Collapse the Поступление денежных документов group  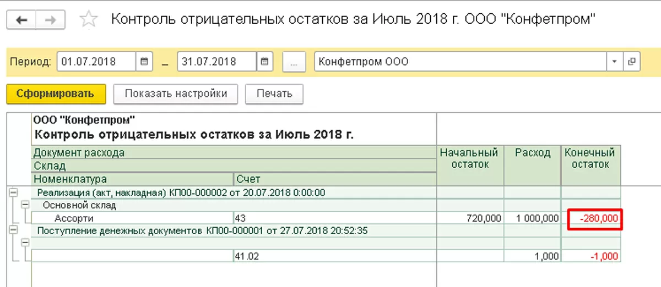point(13,230)
